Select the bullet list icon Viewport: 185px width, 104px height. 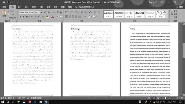click(66, 12)
